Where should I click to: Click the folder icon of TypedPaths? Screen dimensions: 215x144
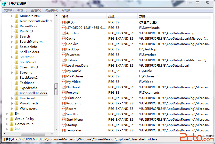(16, 88)
